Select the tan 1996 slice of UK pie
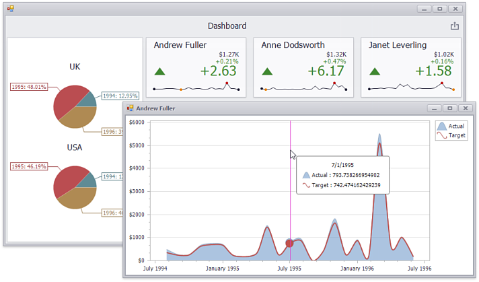The width and height of the screenshot is (479, 282). coord(79,118)
